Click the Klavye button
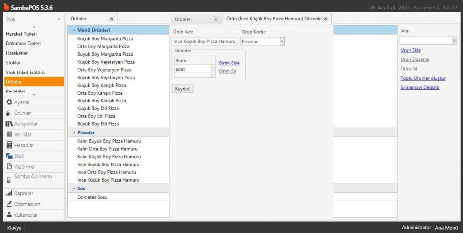 [14, 228]
